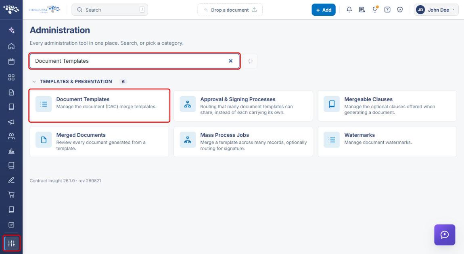Click the collapse-all icon beside search box
The image size is (464, 254).
tap(250, 61)
